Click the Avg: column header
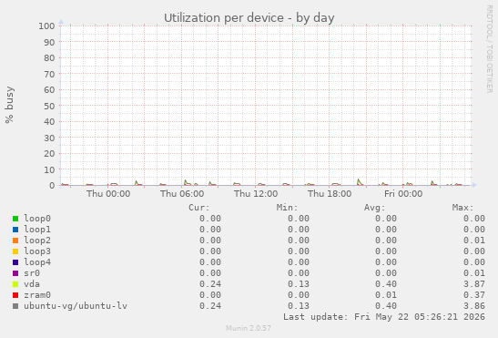 point(375,208)
